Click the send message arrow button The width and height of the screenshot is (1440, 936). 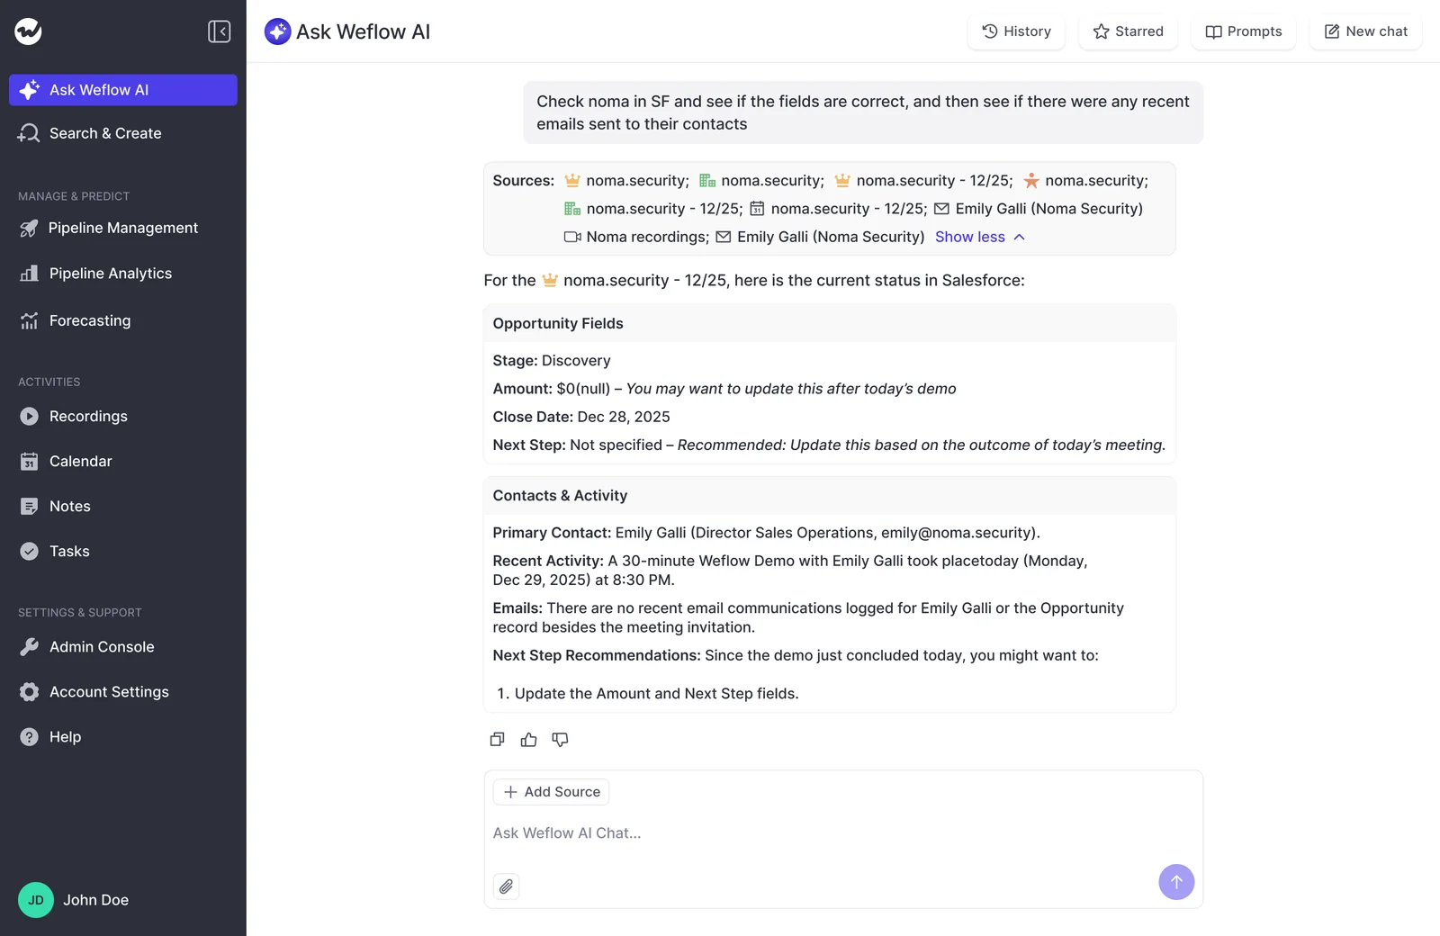tap(1176, 882)
